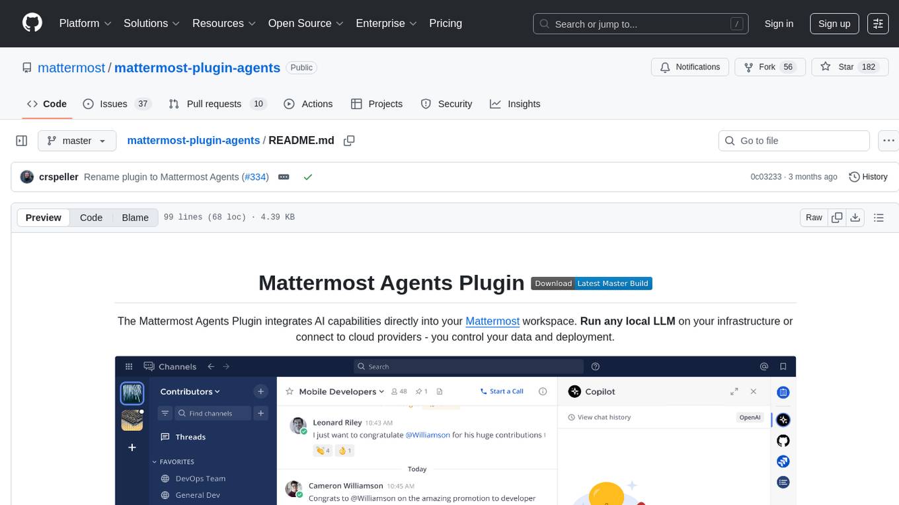Open the more file actions menu
The width and height of the screenshot is (899, 505).
[888, 141]
